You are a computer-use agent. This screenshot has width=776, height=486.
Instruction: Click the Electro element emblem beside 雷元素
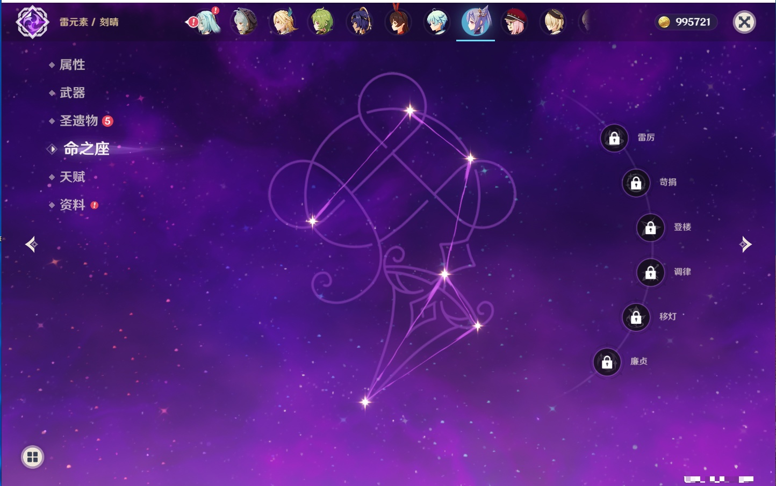click(32, 22)
